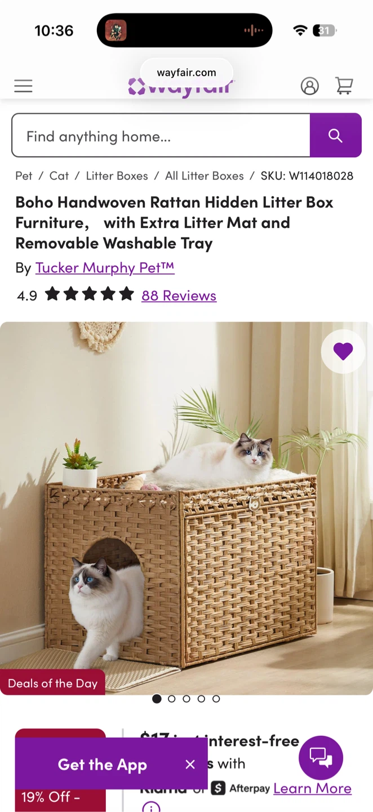Focus the Find anything home search field
The image size is (373, 812).
[x=161, y=135]
